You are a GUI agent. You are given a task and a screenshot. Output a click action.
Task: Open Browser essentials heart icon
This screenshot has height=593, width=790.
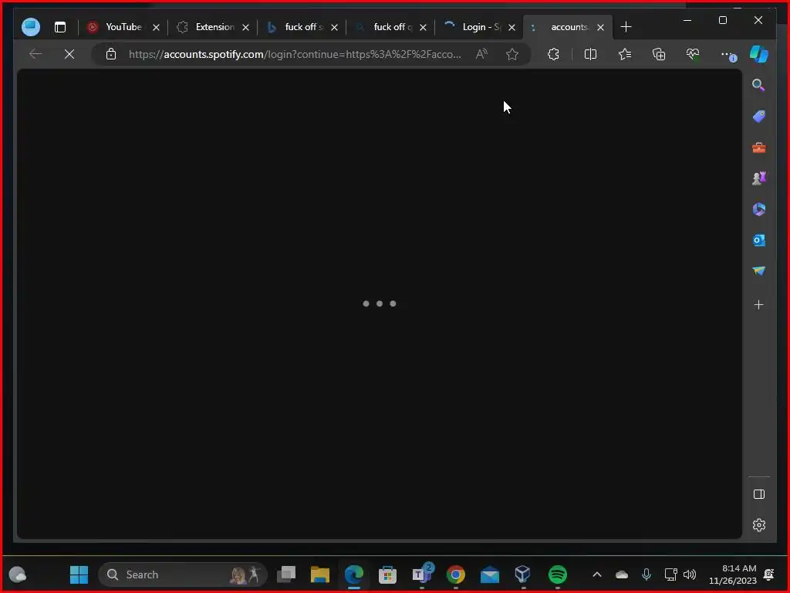(x=693, y=54)
